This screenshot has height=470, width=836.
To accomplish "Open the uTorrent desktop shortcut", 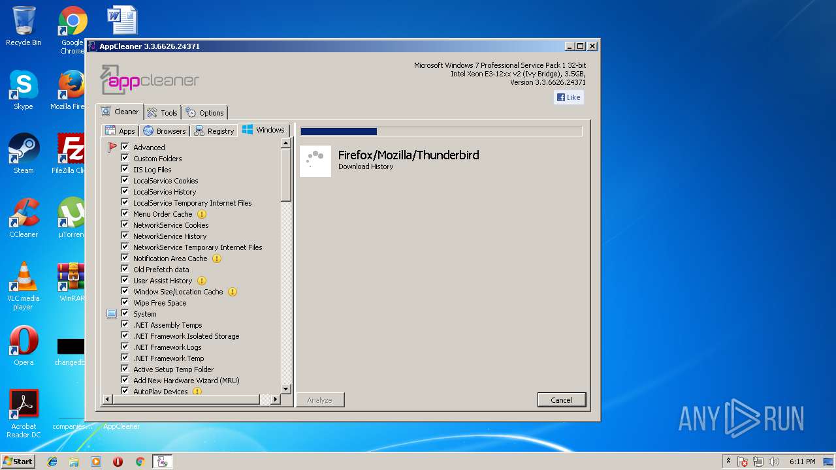I will click(71, 218).
